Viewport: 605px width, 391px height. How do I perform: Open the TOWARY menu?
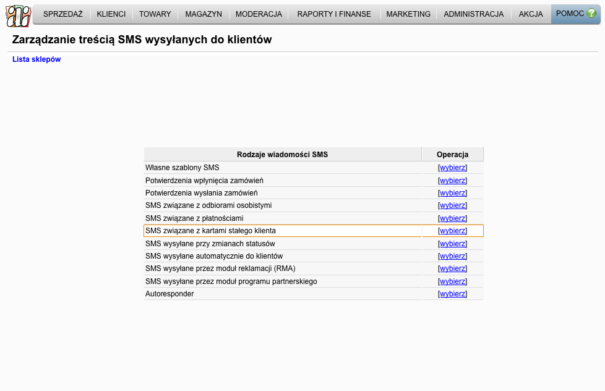155,14
